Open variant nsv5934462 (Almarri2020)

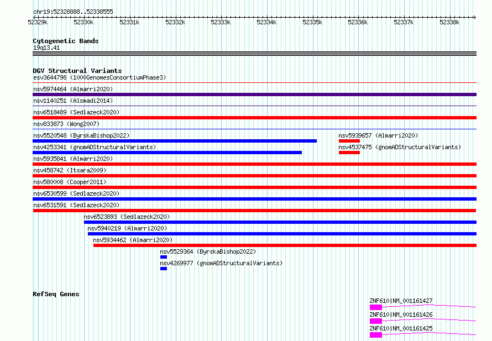tap(133, 240)
